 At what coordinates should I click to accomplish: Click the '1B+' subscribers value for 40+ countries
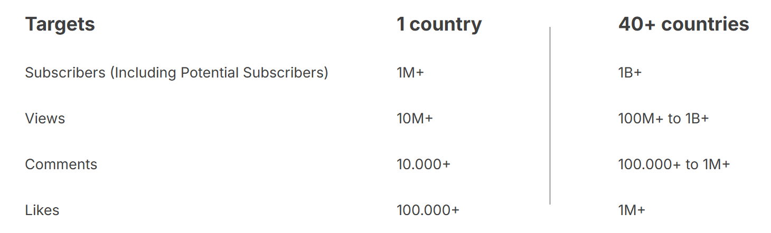(630, 72)
